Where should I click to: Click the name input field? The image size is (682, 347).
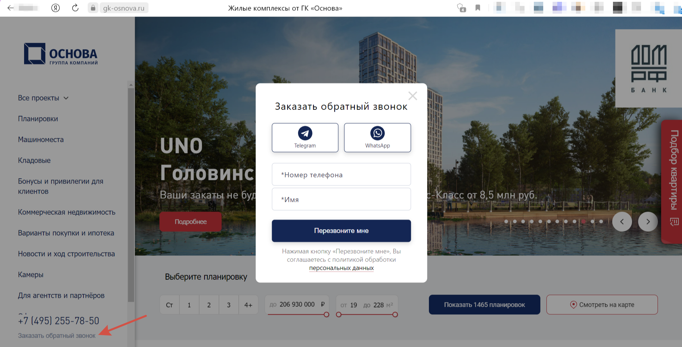pos(341,199)
